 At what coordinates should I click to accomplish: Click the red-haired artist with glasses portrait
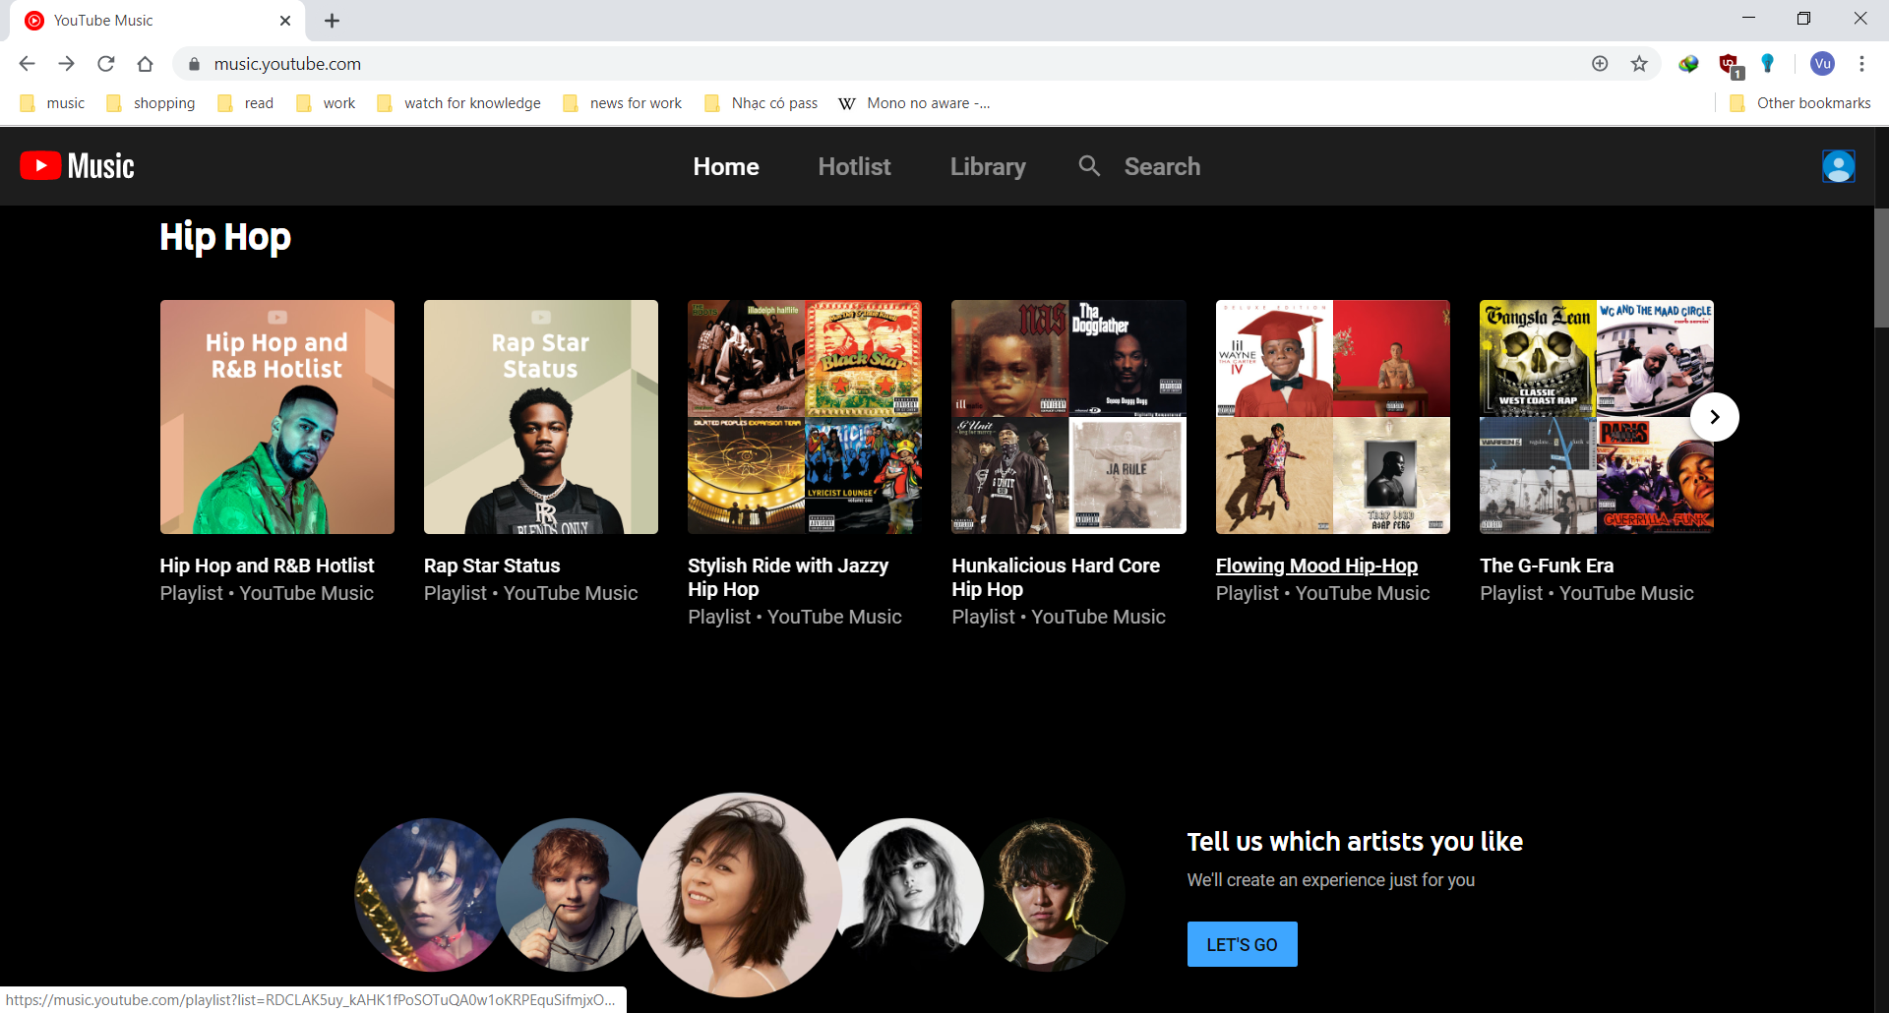571,895
